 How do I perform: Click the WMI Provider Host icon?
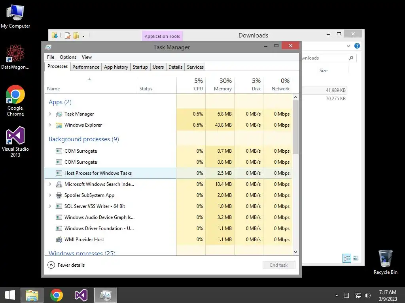(x=59, y=239)
